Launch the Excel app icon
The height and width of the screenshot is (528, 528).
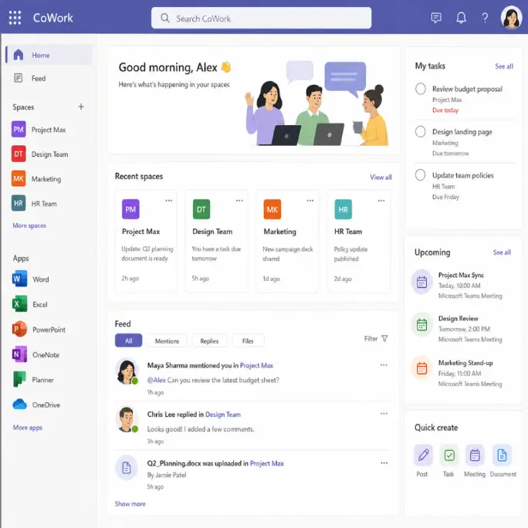(x=20, y=304)
